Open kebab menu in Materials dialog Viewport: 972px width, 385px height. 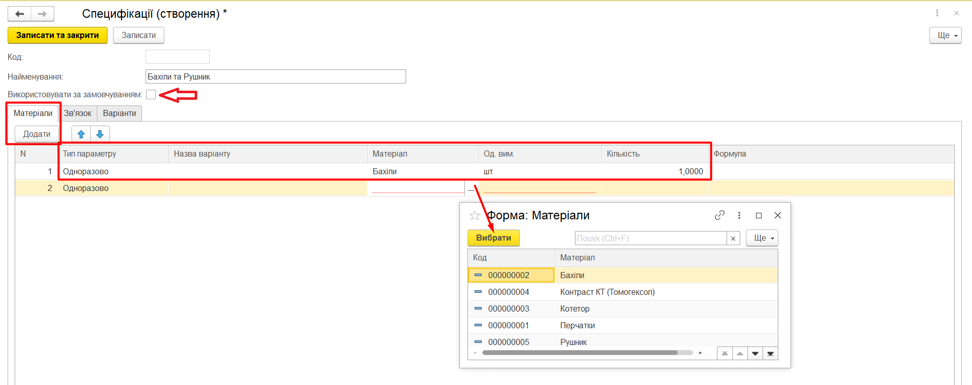[739, 215]
